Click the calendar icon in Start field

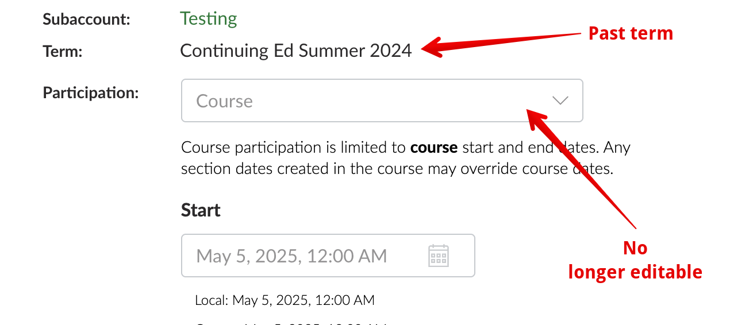(439, 256)
